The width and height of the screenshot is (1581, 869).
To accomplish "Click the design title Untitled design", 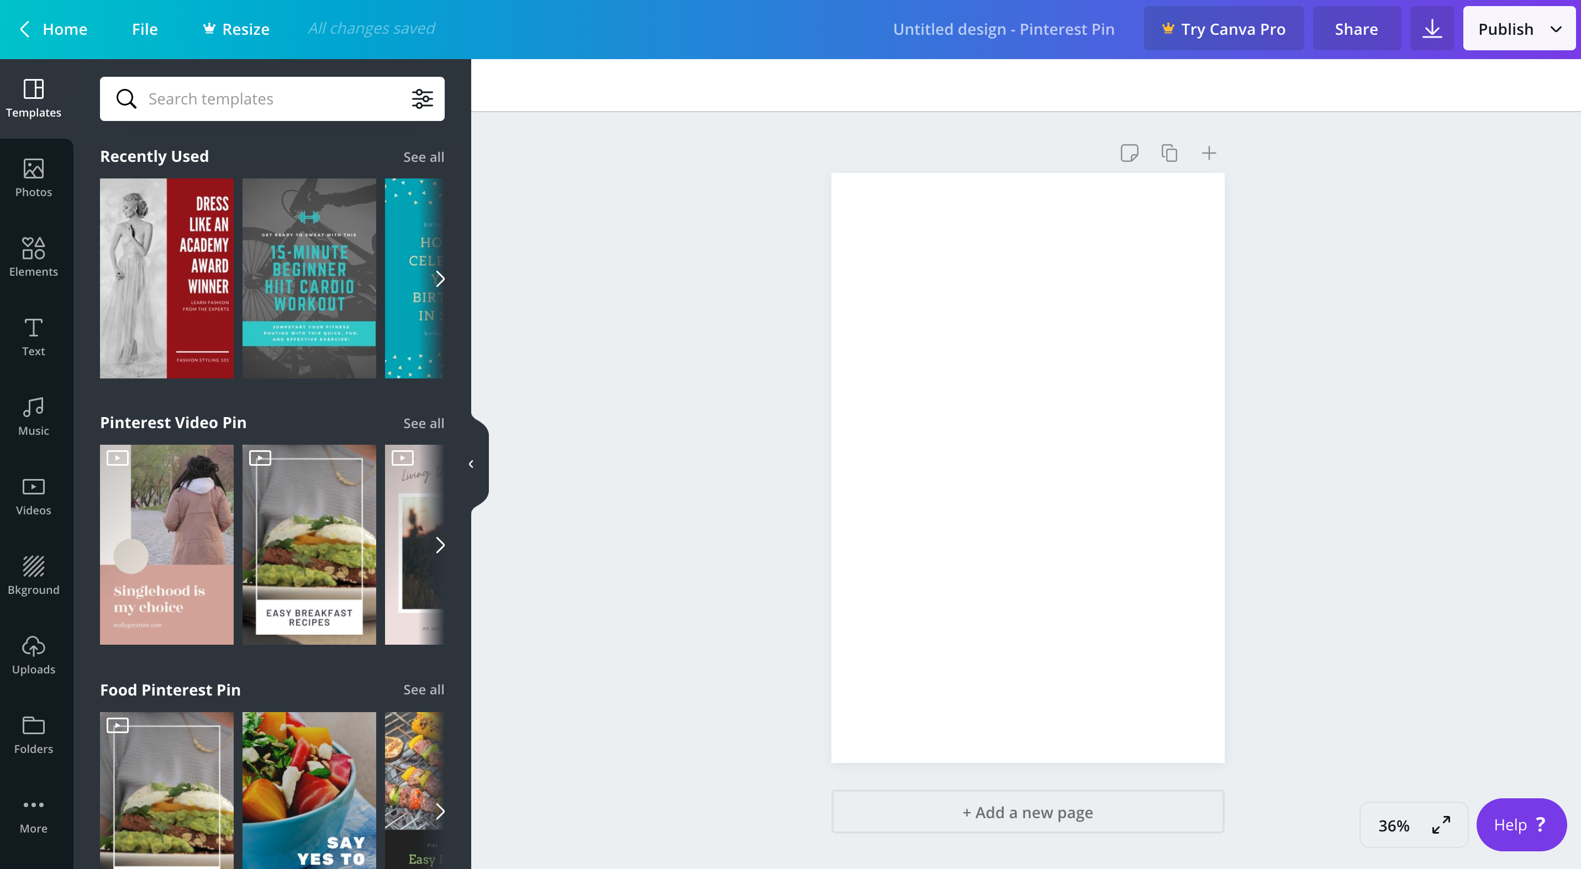I will (1004, 29).
